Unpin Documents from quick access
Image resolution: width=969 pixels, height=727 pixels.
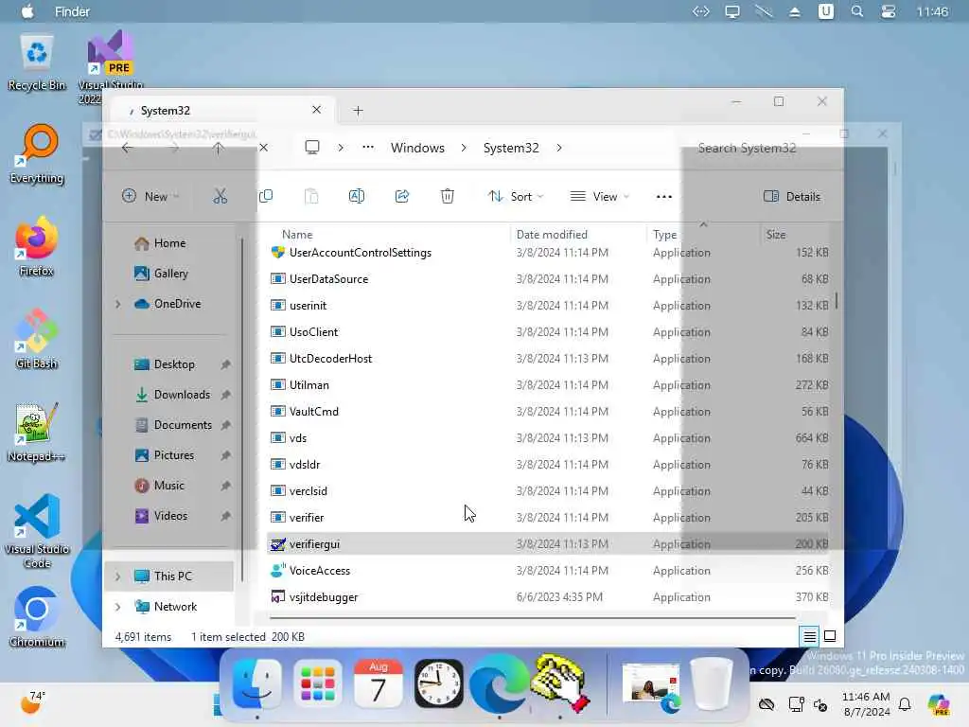tap(225, 425)
